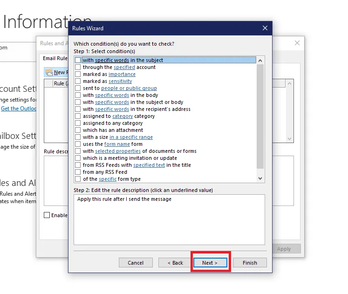Check 'selected properties of documents or forms'
This screenshot has width=348, height=294.
click(x=78, y=151)
